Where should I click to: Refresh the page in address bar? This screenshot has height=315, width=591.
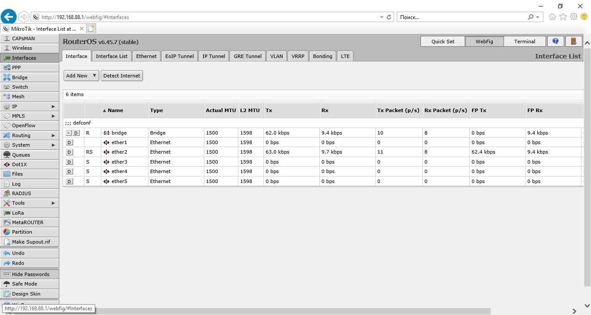(x=389, y=17)
